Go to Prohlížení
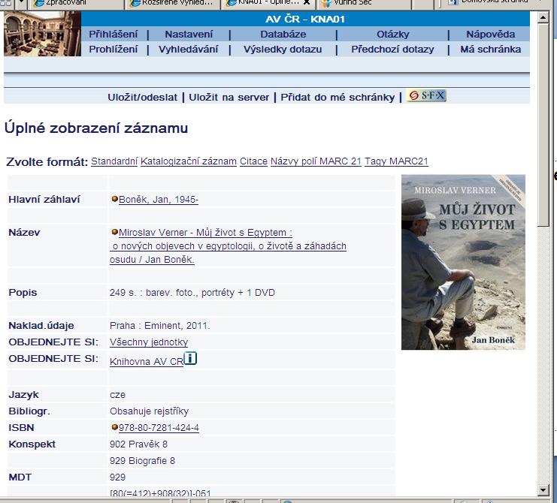557x503 pixels. click(x=114, y=49)
